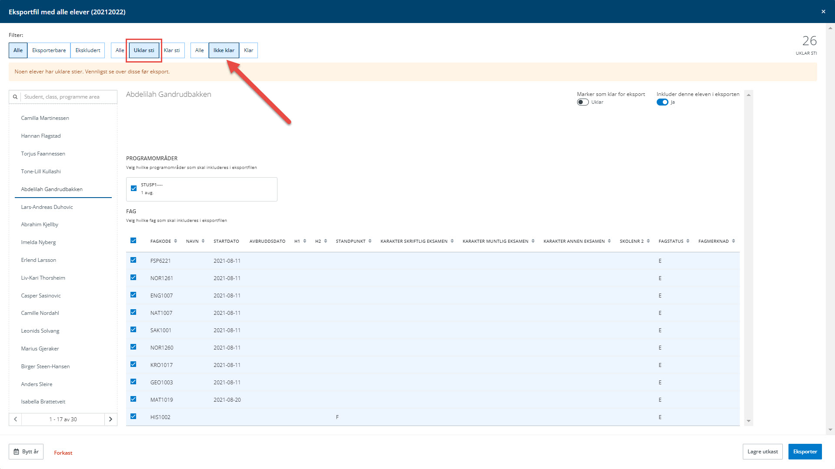Viewport: 835px width, 469px height.
Task: Select the Klar filter
Action: (248, 50)
